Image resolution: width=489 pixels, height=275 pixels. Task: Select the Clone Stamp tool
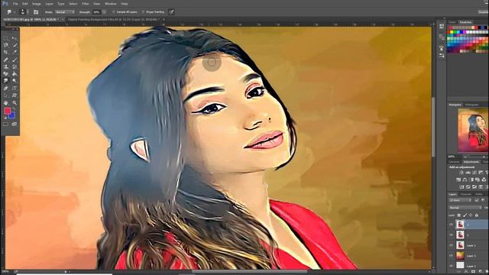pyautogui.click(x=6, y=66)
